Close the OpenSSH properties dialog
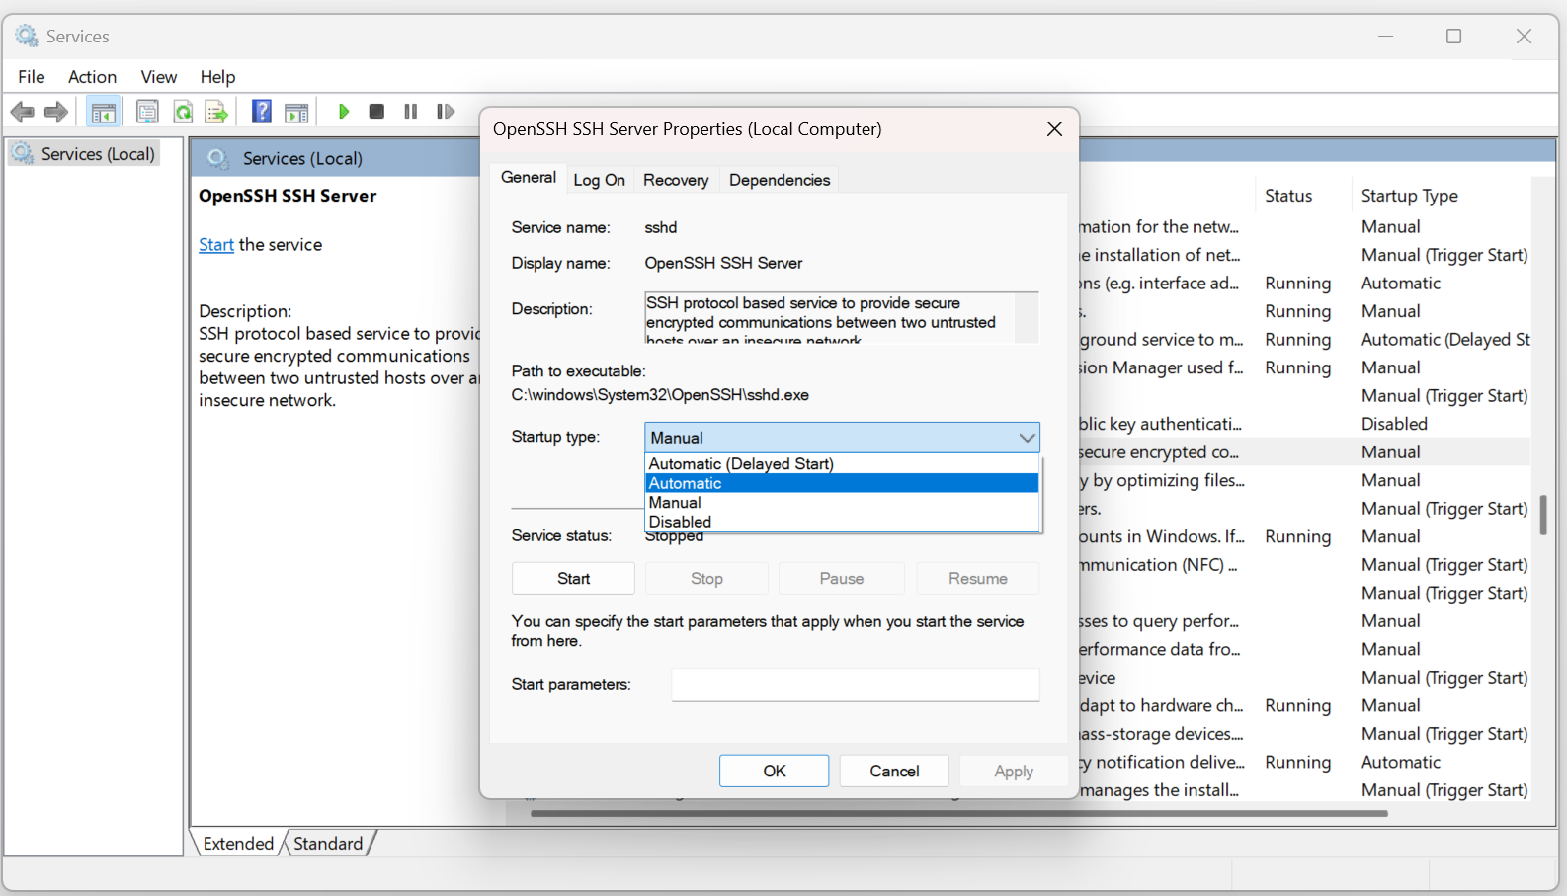 point(1054,129)
